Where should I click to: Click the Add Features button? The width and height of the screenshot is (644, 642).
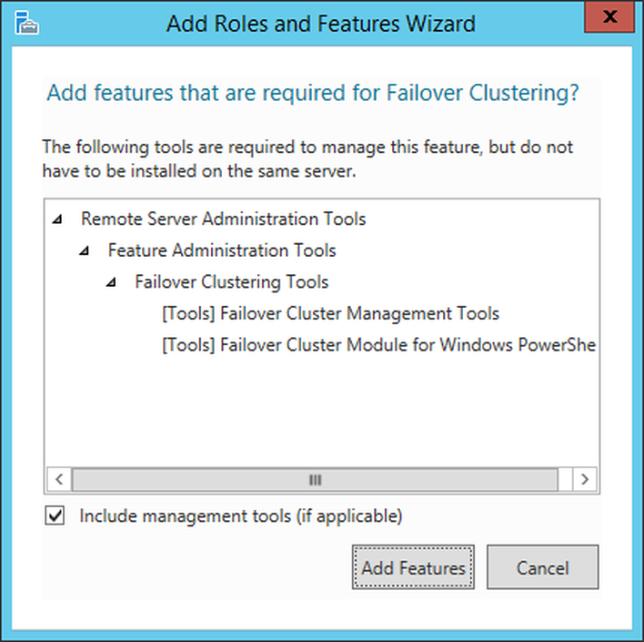click(x=413, y=567)
